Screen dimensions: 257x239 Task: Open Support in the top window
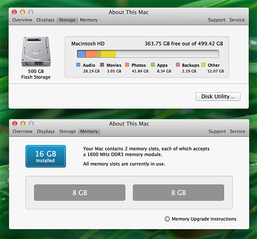tap(216, 20)
